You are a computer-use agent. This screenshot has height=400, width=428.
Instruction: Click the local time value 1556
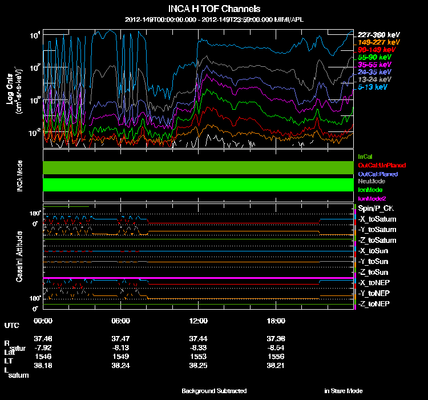(x=276, y=357)
